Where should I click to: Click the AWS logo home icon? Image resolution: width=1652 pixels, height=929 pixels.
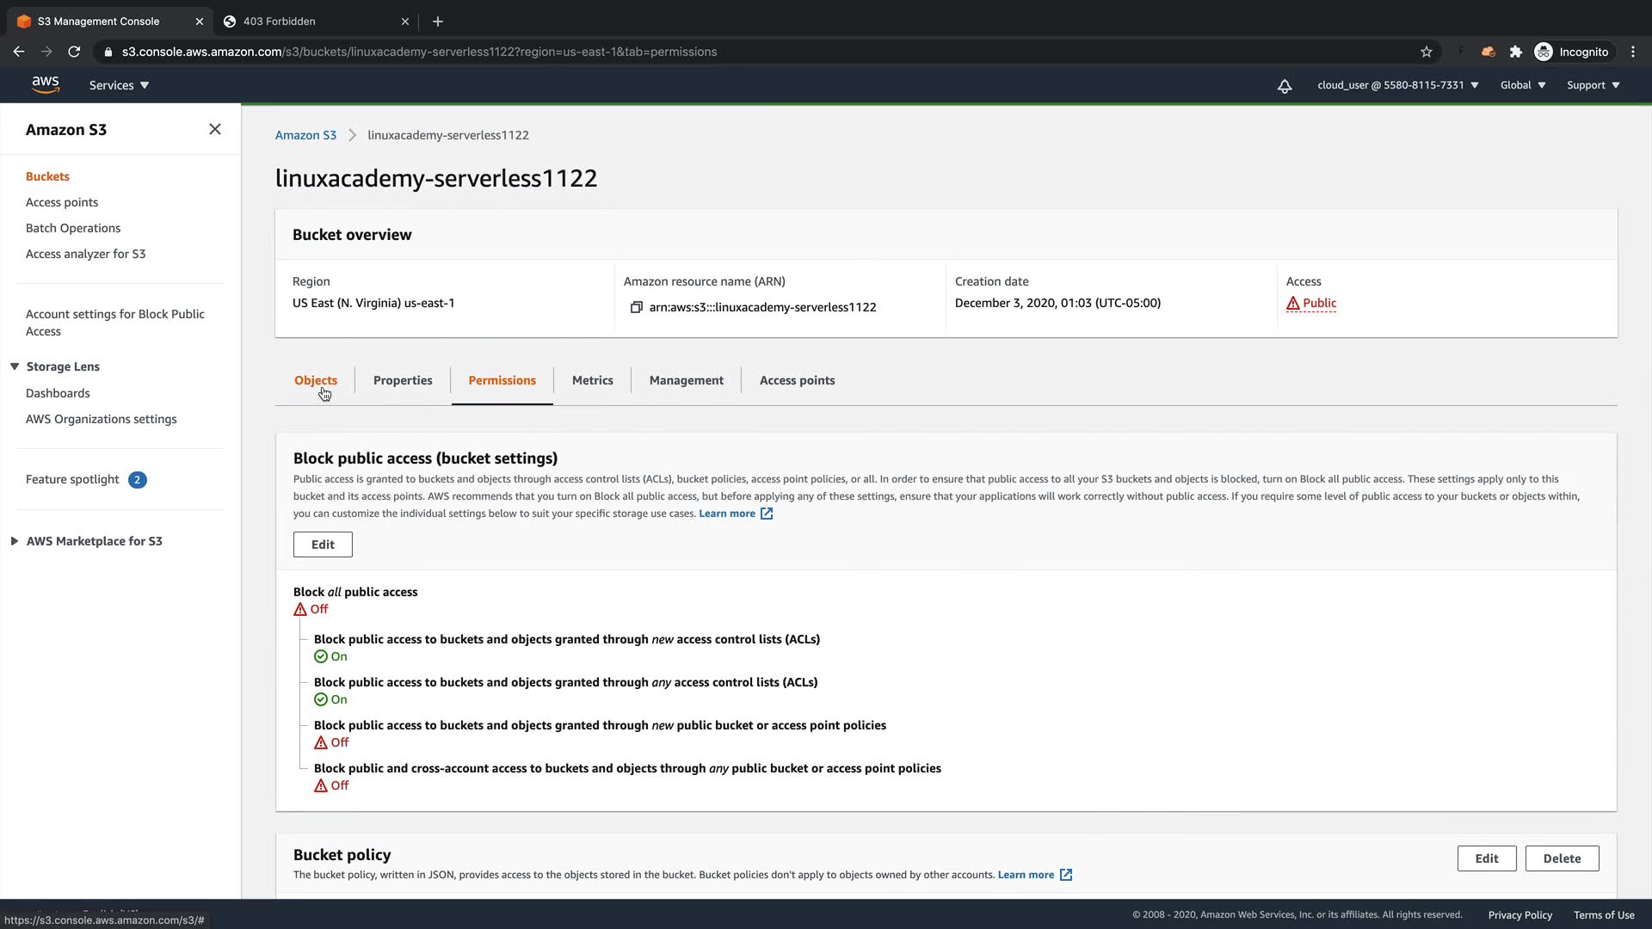[45, 84]
